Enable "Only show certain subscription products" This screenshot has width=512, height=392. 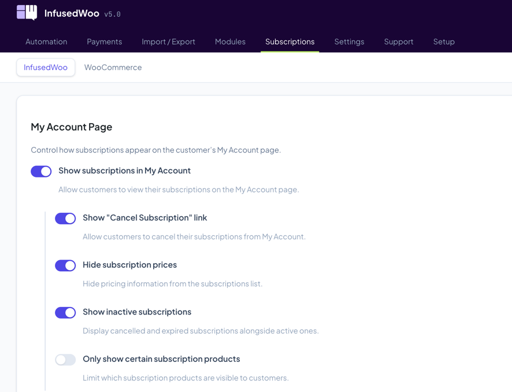(65, 359)
